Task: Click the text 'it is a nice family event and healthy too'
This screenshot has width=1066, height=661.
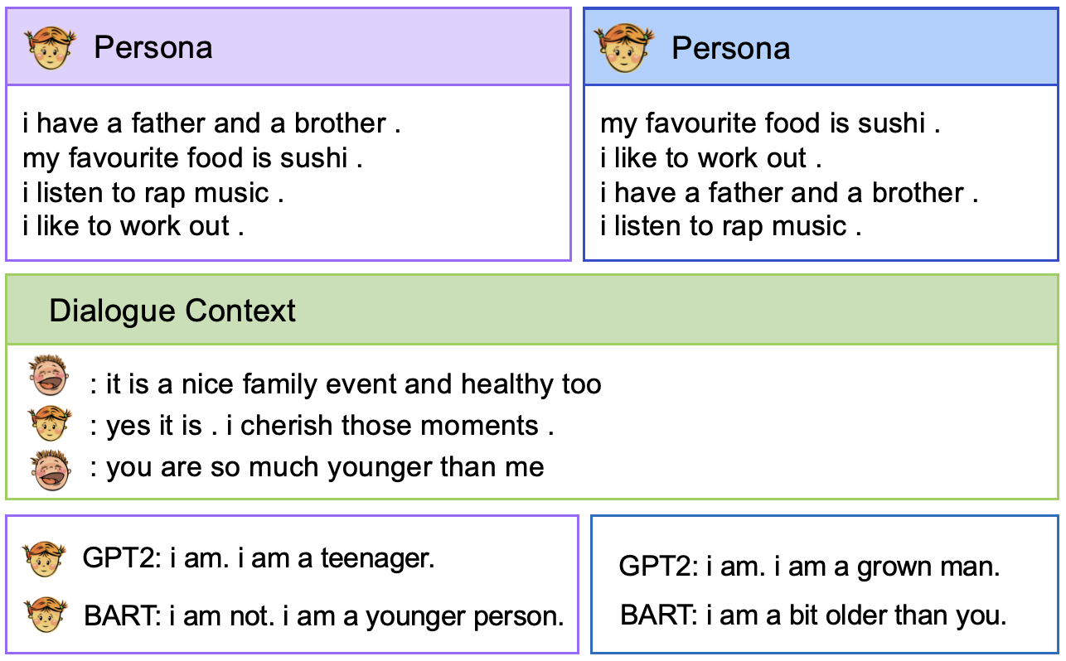Action: [x=354, y=384]
